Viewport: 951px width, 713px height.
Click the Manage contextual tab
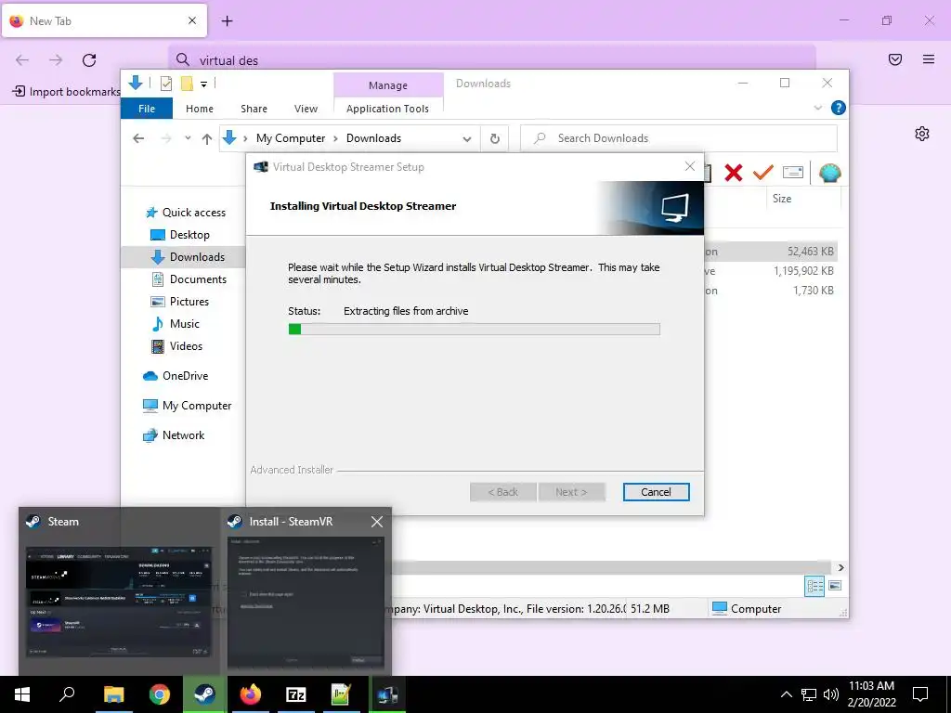click(x=388, y=84)
